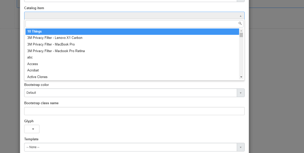The width and height of the screenshot is (304, 153).
Task: Click the topmost field's dropdown arrow icon
Action: tap(240, 1)
